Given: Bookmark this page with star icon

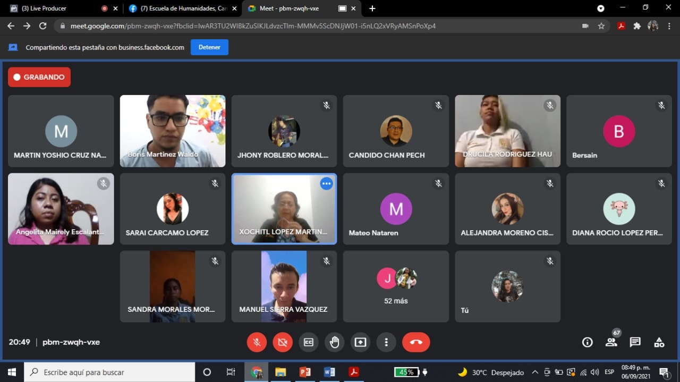Looking at the screenshot, I should click(x=601, y=26).
